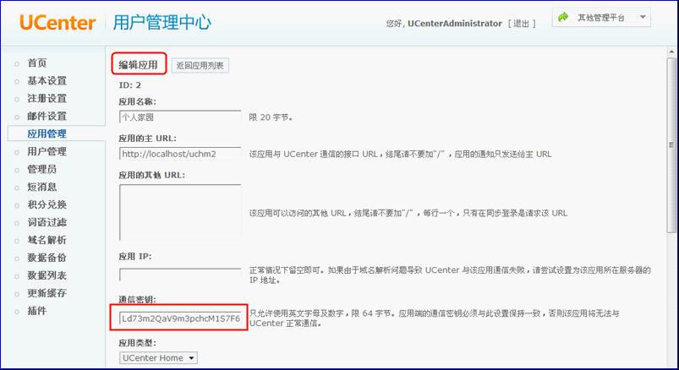Click the 返回应用列表 button
The height and width of the screenshot is (370, 679).
(x=200, y=65)
